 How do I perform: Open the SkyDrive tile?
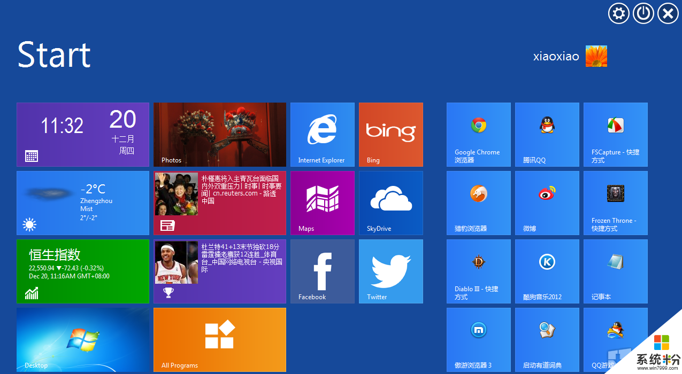pyautogui.click(x=390, y=202)
